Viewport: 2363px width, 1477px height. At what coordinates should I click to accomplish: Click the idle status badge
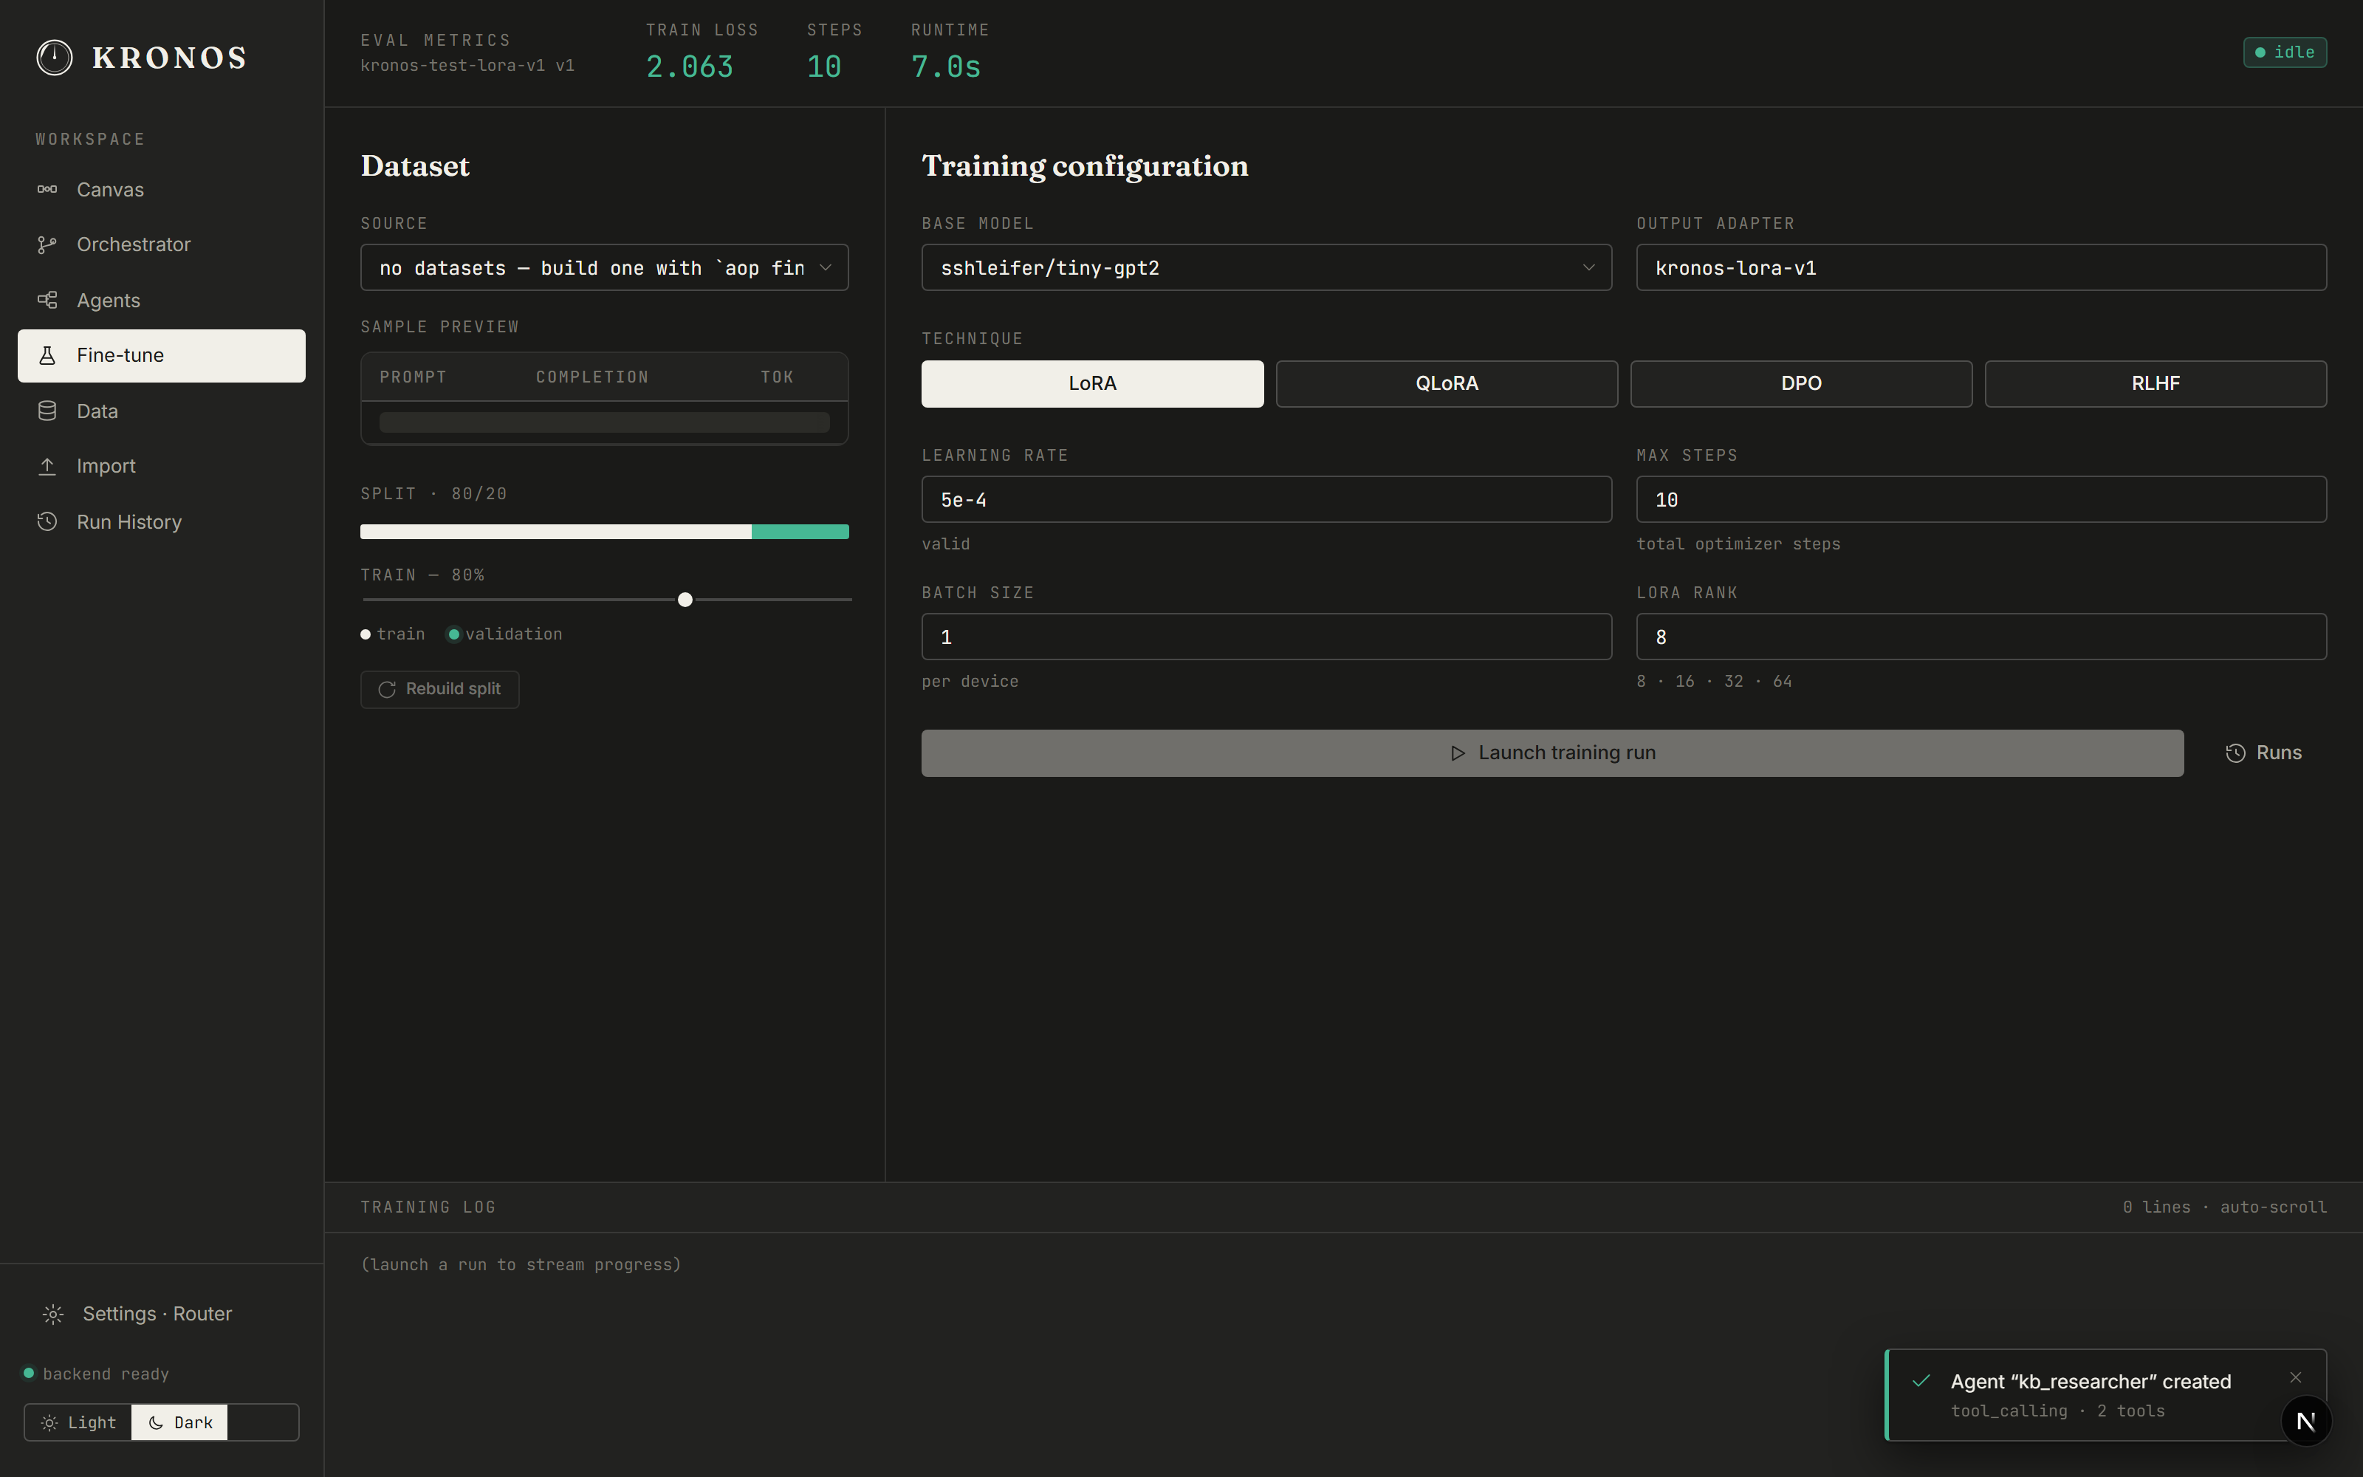pyautogui.click(x=2285, y=52)
